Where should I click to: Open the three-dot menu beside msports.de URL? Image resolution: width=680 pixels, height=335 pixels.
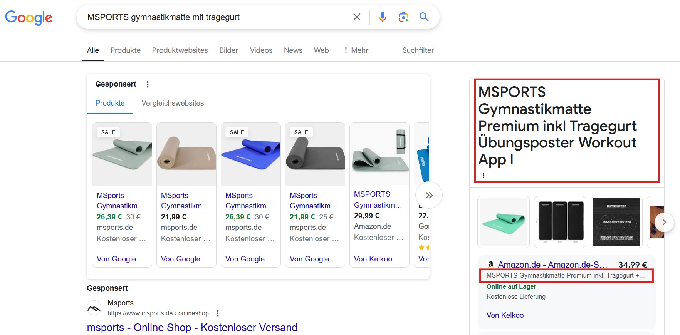pos(218,313)
